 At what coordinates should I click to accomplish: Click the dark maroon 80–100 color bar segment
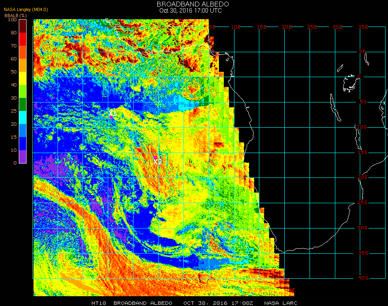pos(23,26)
